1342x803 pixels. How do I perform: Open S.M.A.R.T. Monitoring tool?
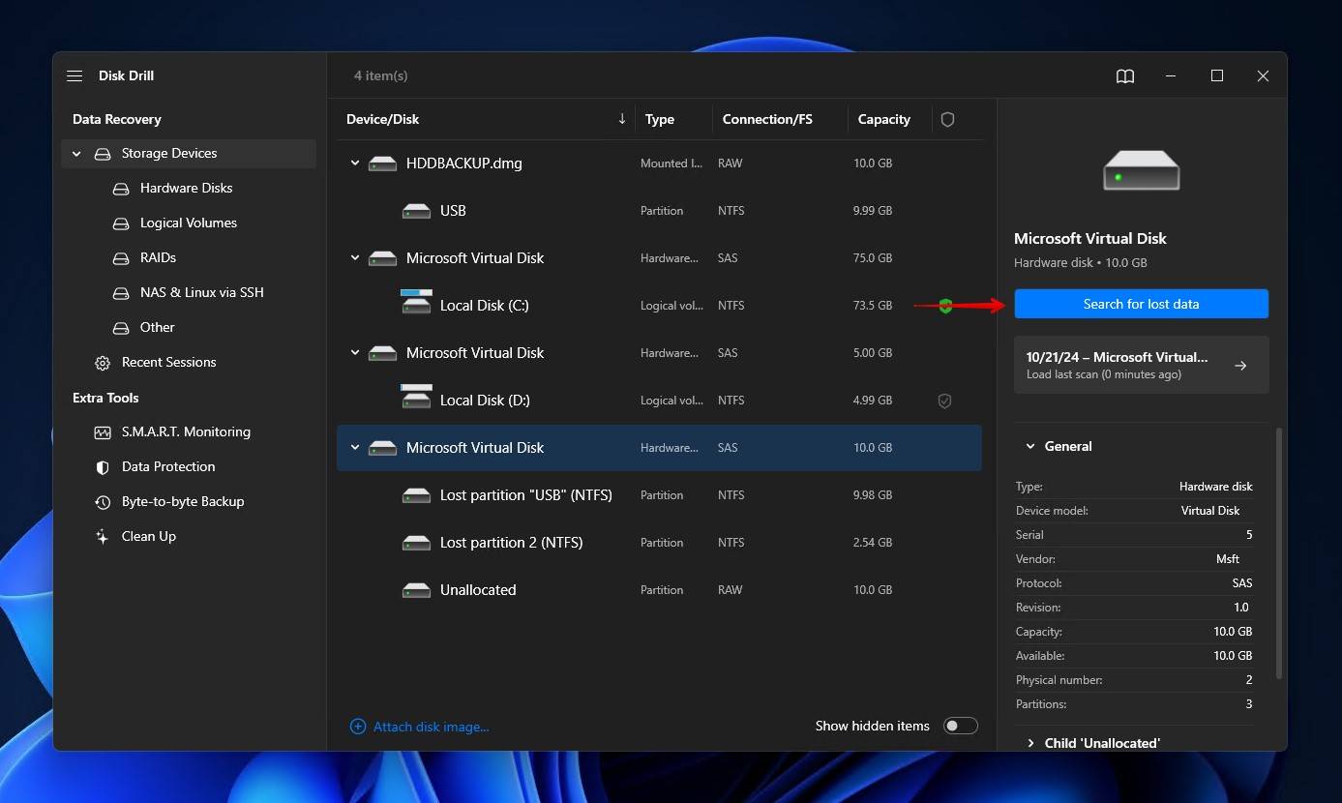(x=186, y=432)
